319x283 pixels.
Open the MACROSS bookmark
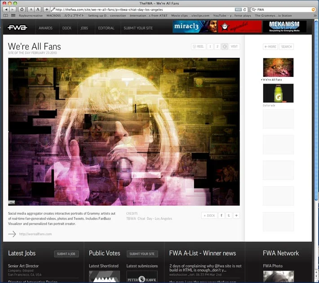coord(65,15)
